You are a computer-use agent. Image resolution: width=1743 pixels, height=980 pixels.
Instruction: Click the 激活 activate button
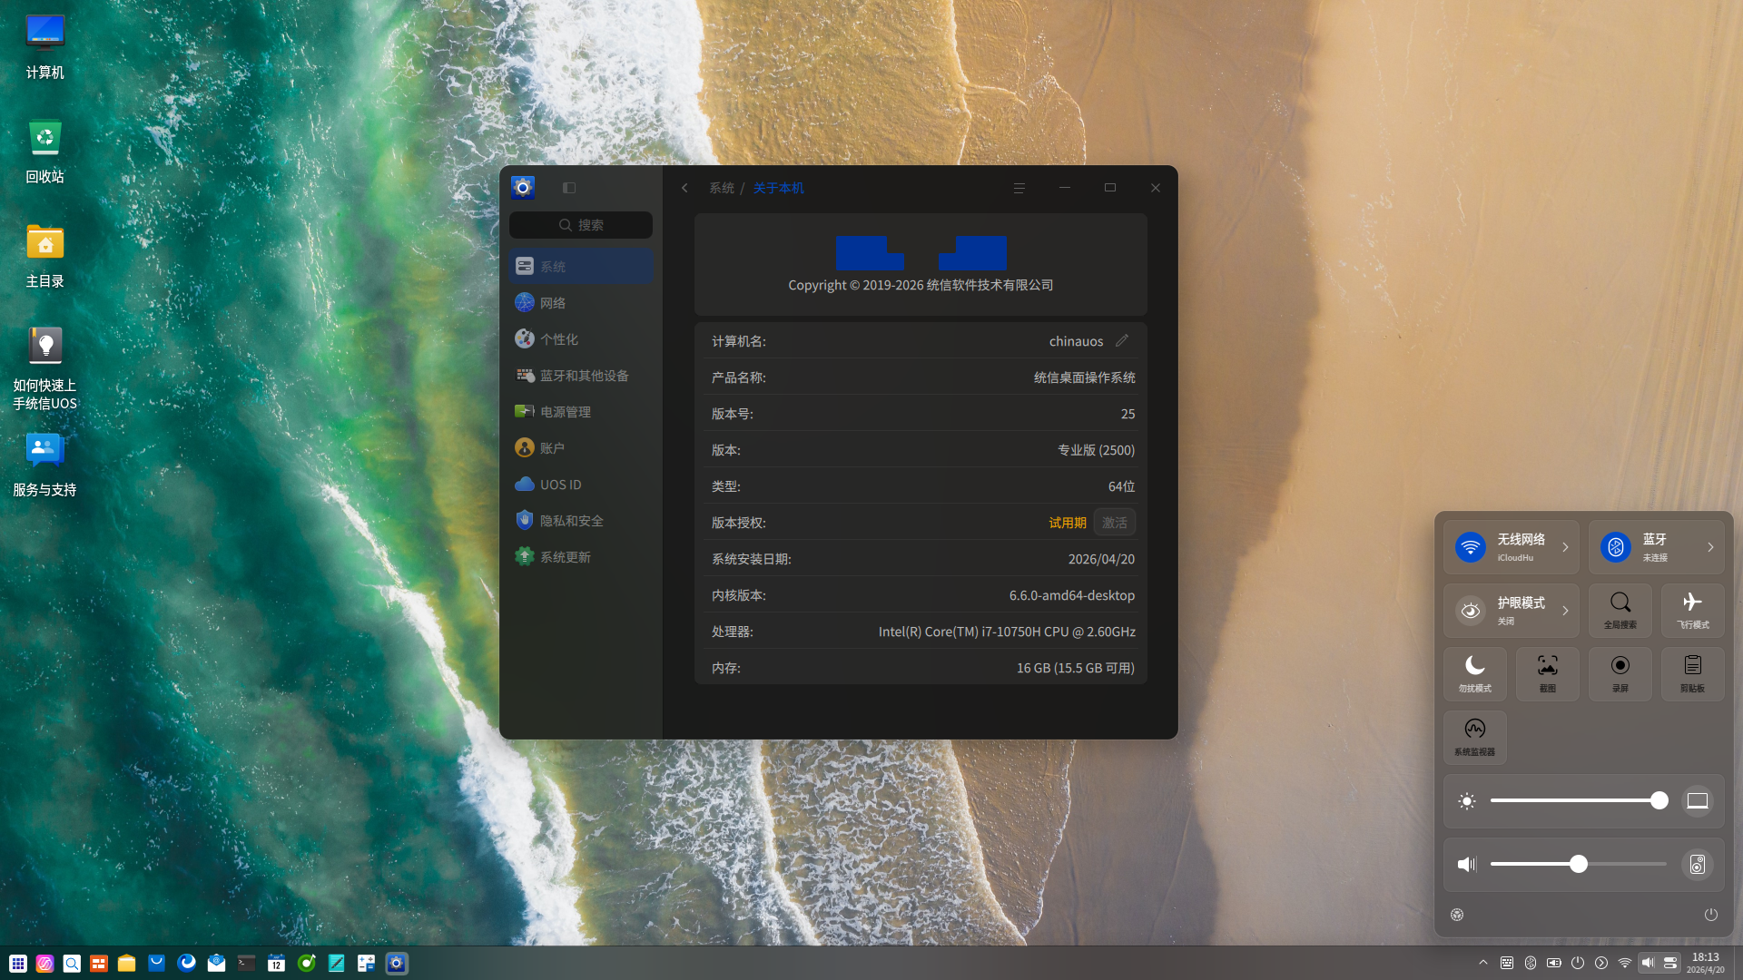coord(1115,523)
